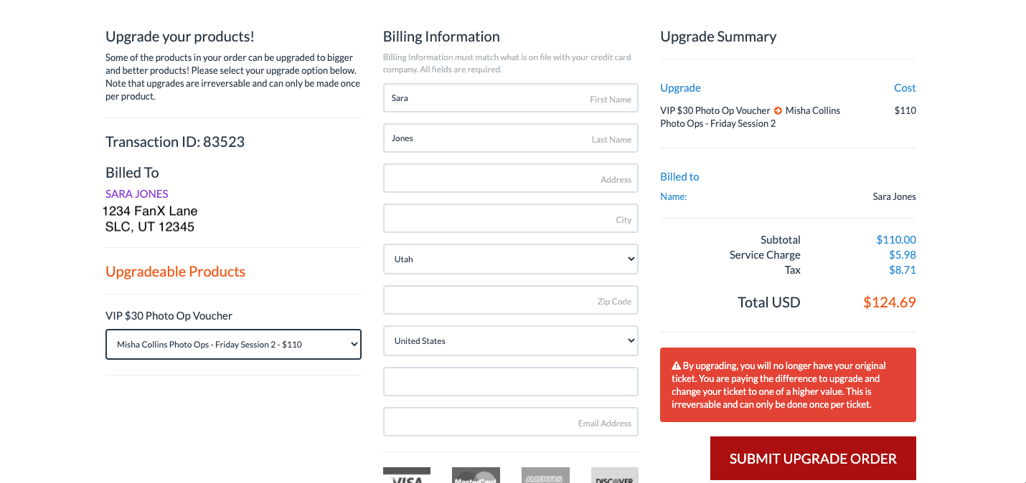Expand the Utah state dropdown
This screenshot has height=483, width=1026.
tap(510, 259)
